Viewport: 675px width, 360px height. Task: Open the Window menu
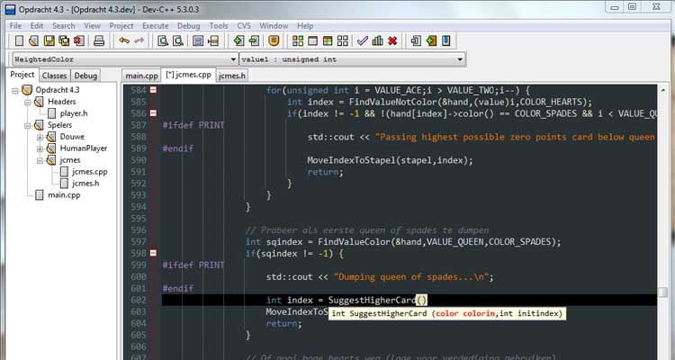click(x=274, y=26)
